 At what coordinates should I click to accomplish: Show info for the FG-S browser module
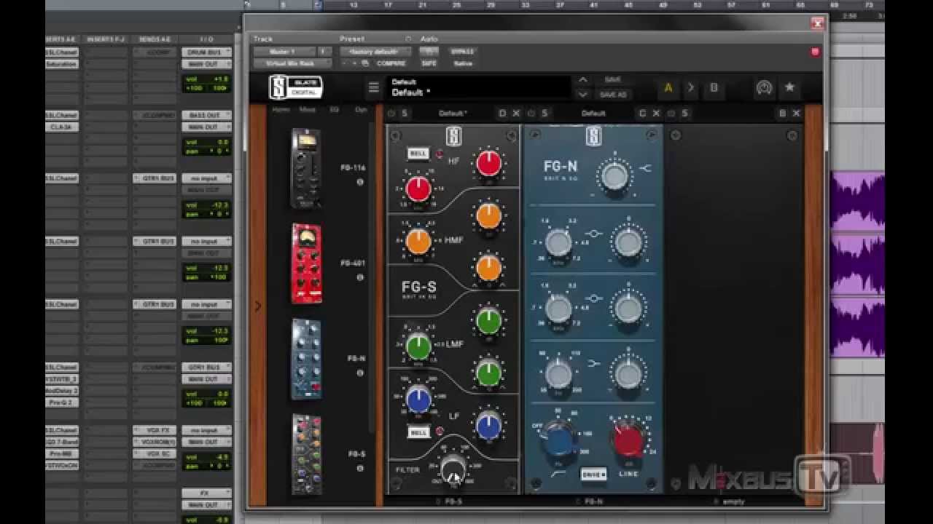[x=360, y=468]
